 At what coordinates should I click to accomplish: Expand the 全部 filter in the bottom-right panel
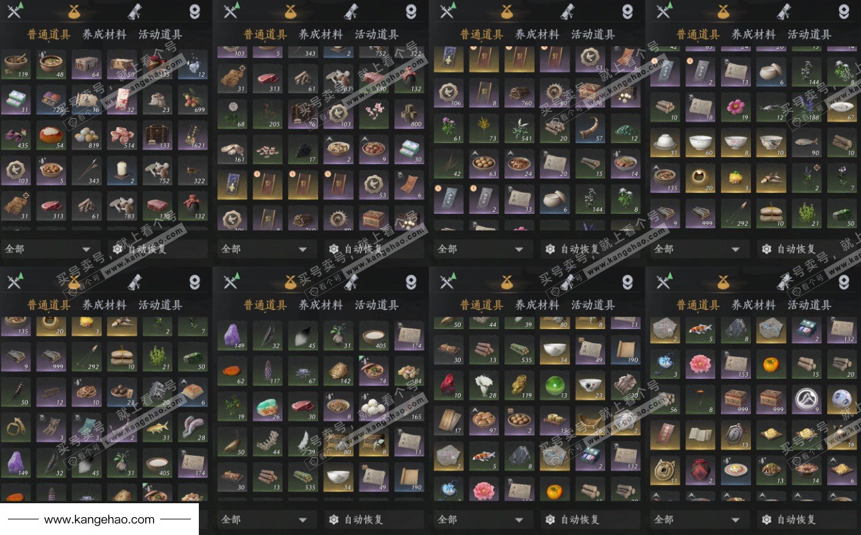699,519
